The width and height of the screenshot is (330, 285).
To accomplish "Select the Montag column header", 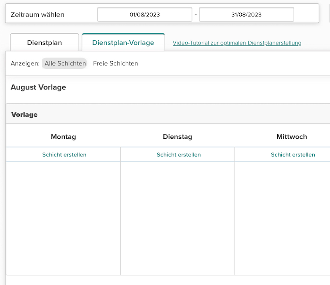I will click(63, 137).
